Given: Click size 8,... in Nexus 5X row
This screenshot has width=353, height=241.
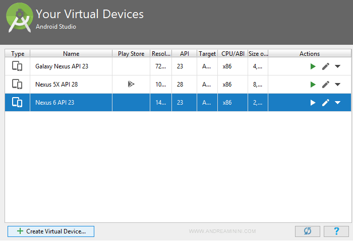Looking at the screenshot, I should pos(258,85).
